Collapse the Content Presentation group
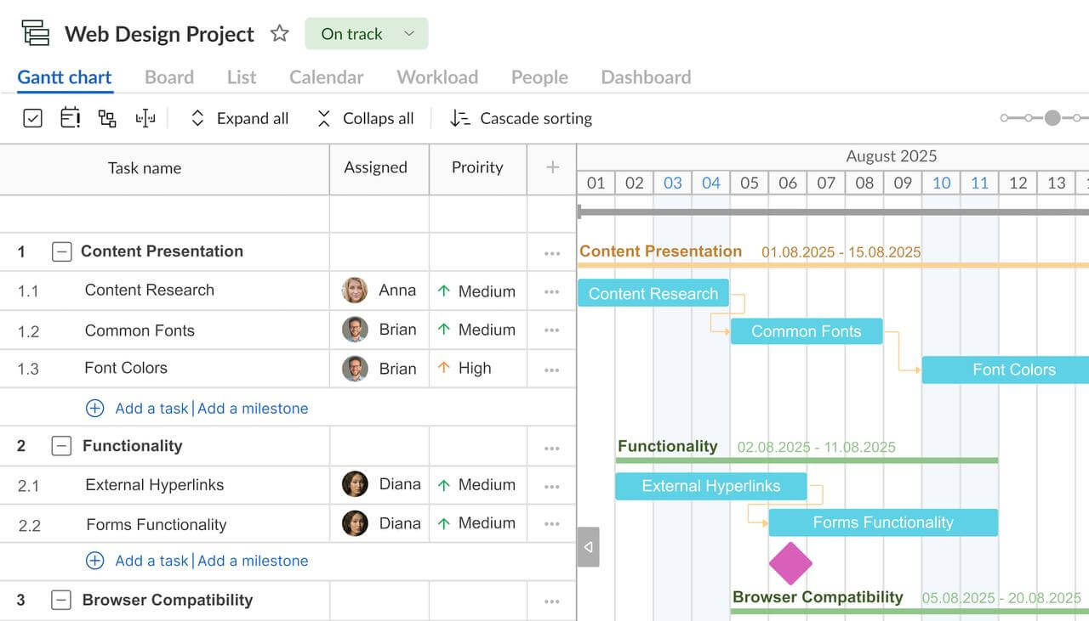Image resolution: width=1089 pixels, height=621 pixels. [61, 251]
